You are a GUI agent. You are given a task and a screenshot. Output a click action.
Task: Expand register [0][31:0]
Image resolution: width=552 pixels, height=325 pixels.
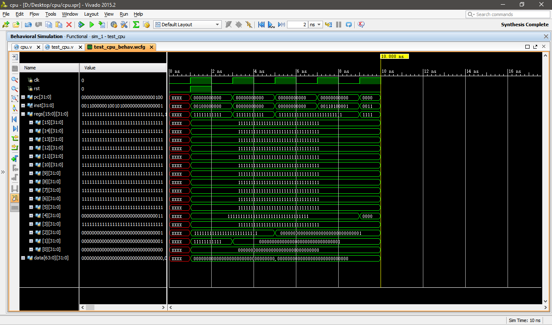31,249
